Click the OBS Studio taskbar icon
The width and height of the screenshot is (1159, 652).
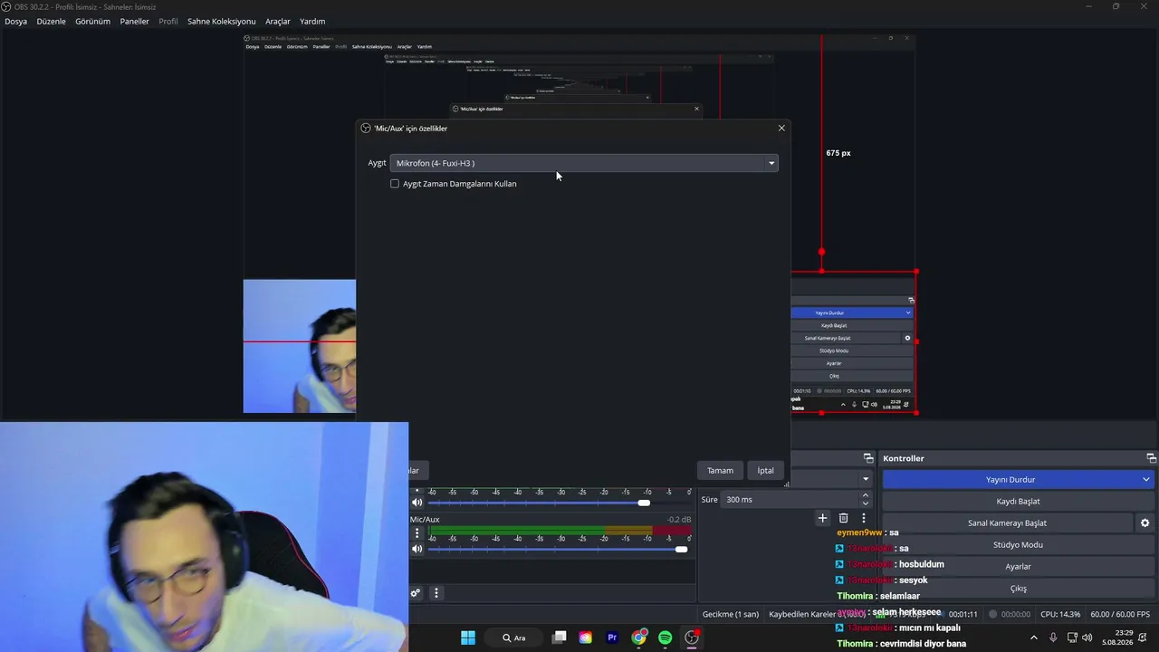pyautogui.click(x=692, y=638)
